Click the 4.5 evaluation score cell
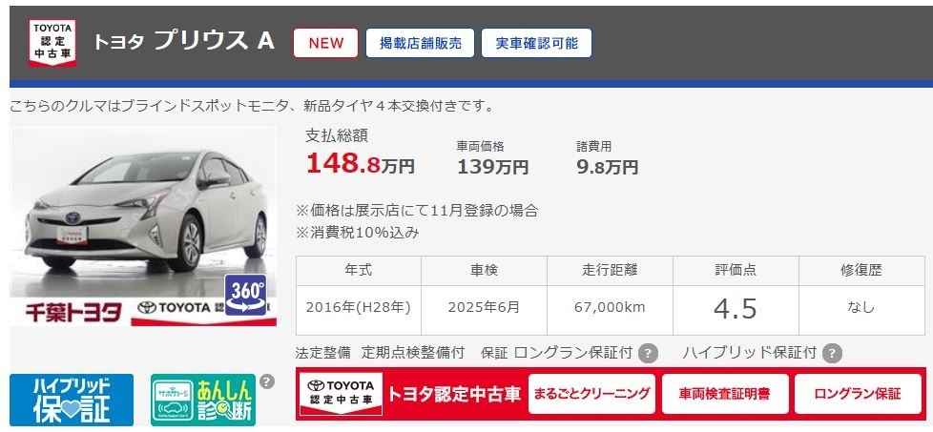Viewport: 933px width, 432px height. [736, 310]
